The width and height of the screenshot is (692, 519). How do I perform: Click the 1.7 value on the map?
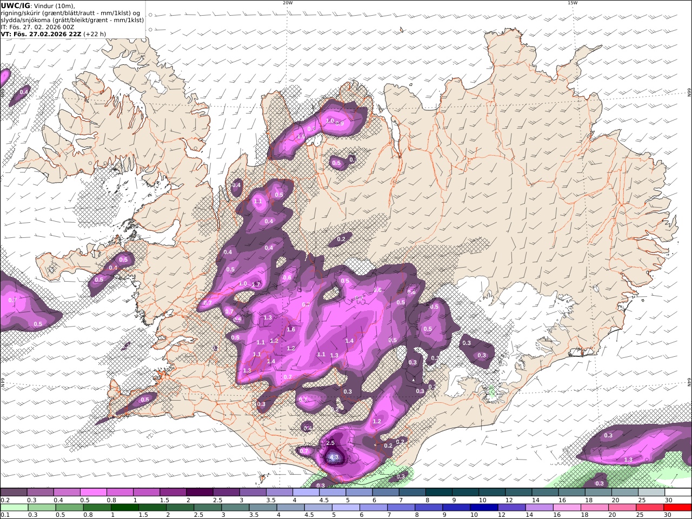click(256, 284)
